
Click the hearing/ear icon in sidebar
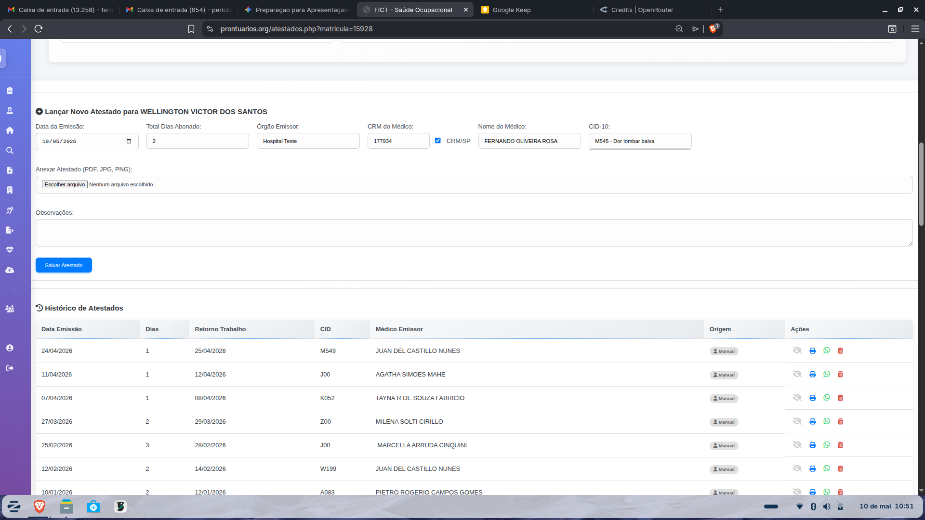click(x=10, y=210)
